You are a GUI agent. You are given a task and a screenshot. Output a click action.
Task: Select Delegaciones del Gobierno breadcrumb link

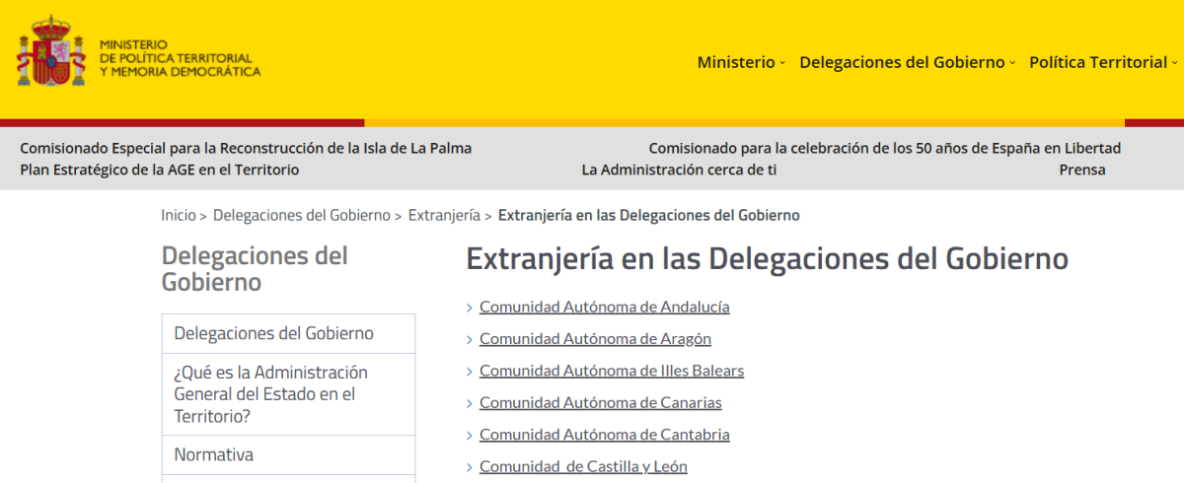tap(302, 215)
